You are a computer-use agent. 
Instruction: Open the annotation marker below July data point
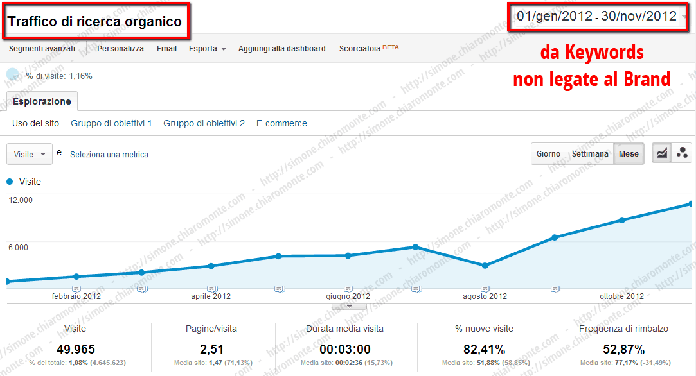click(416, 289)
